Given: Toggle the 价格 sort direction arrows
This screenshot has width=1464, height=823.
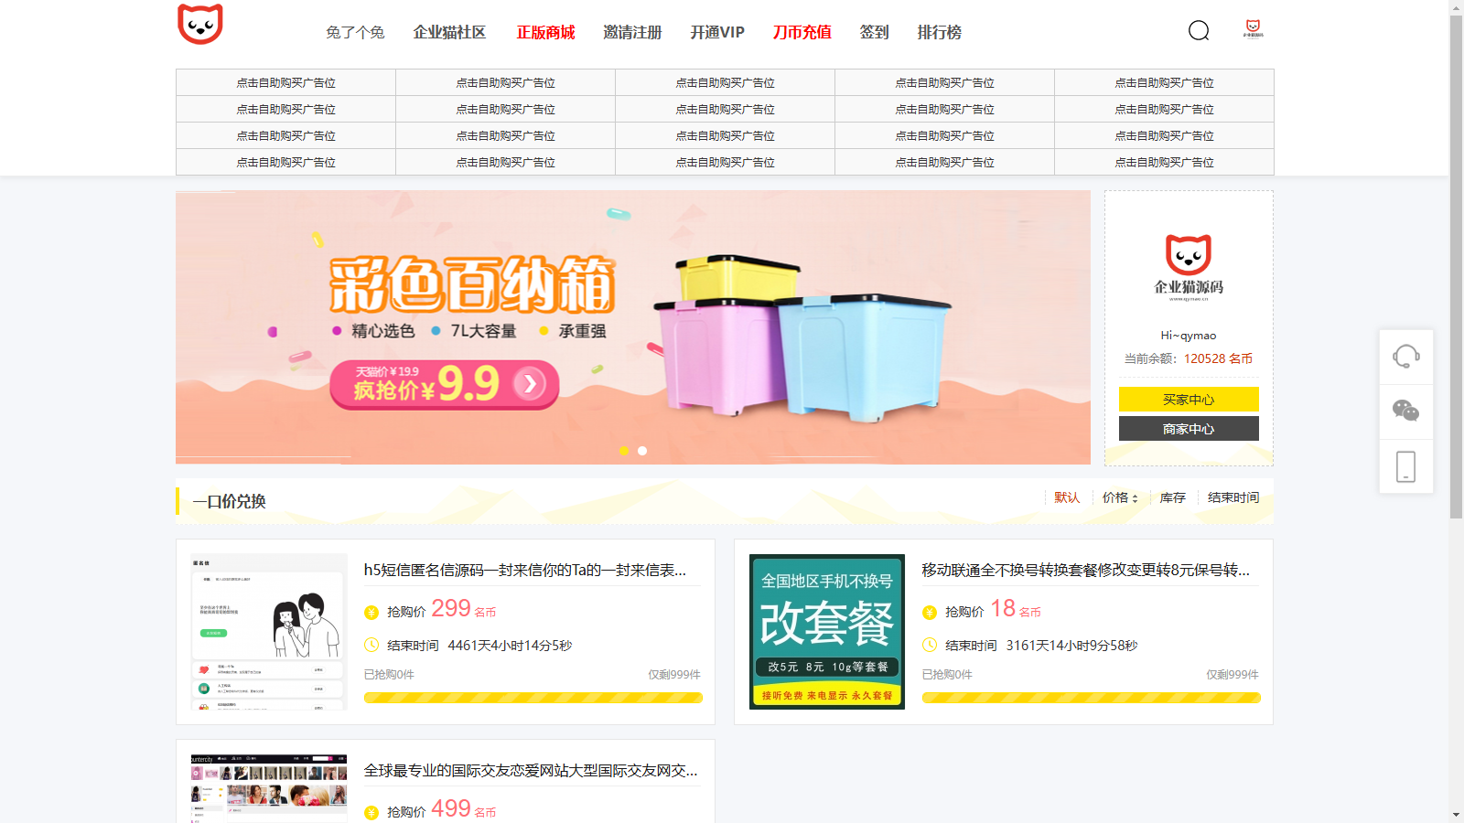Looking at the screenshot, I should click(x=1135, y=497).
